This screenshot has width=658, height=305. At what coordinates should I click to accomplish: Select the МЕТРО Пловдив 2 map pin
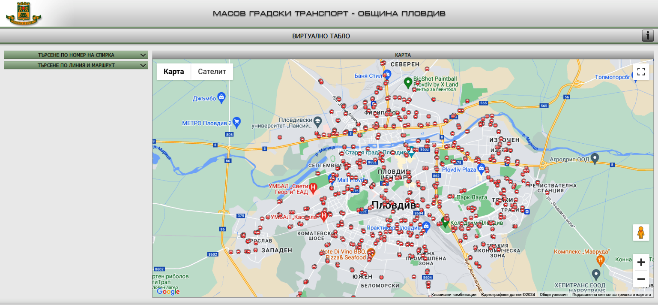236,122
